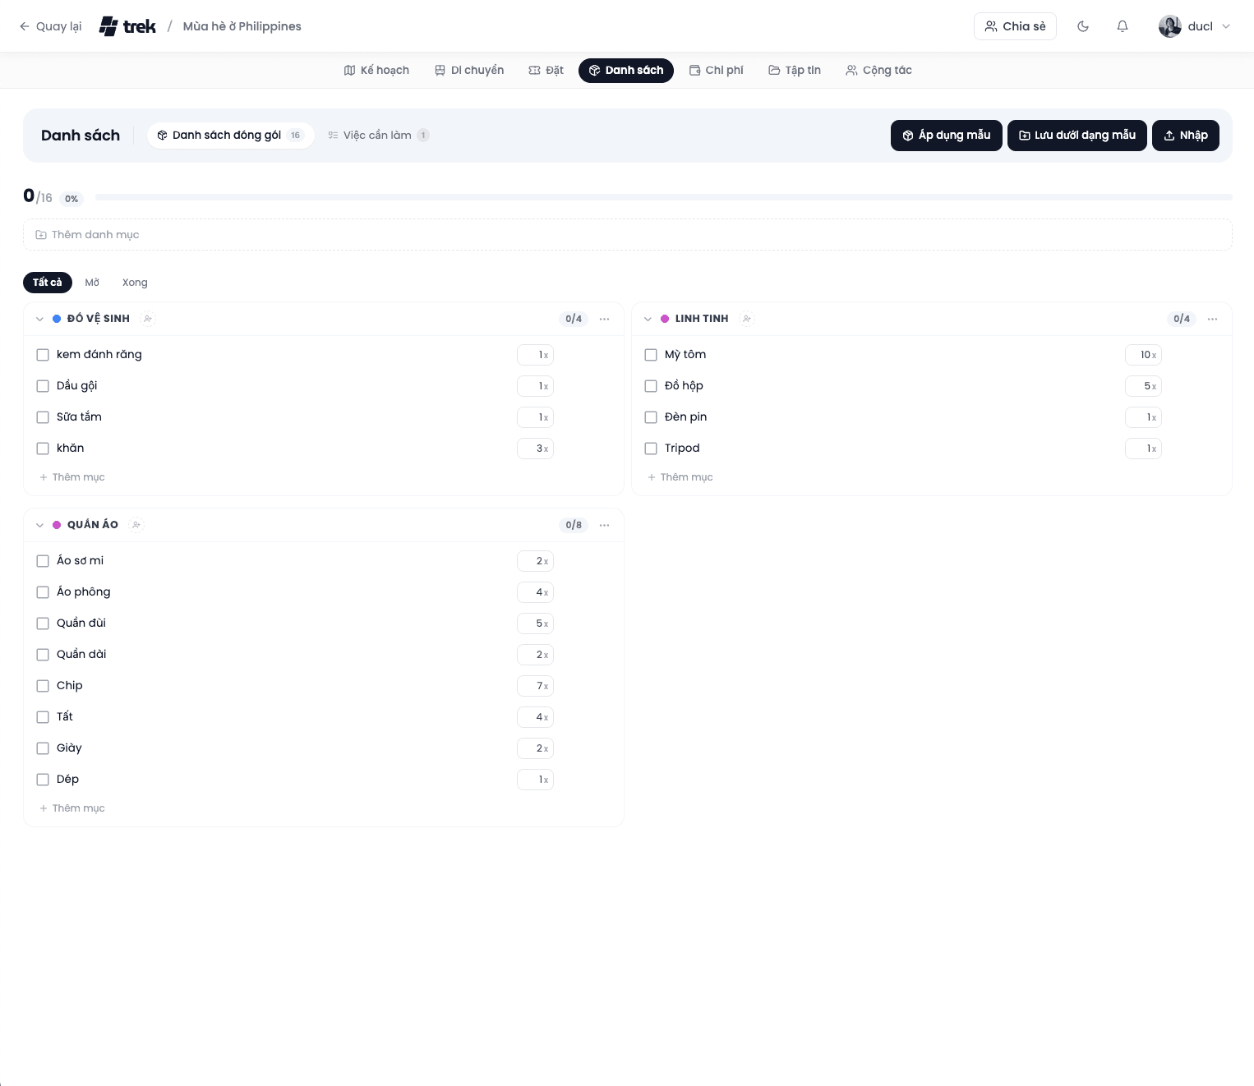This screenshot has height=1086, width=1254.
Task: Click the blue ĐỒ VỆ SINH color dot
Action: [x=57, y=319]
